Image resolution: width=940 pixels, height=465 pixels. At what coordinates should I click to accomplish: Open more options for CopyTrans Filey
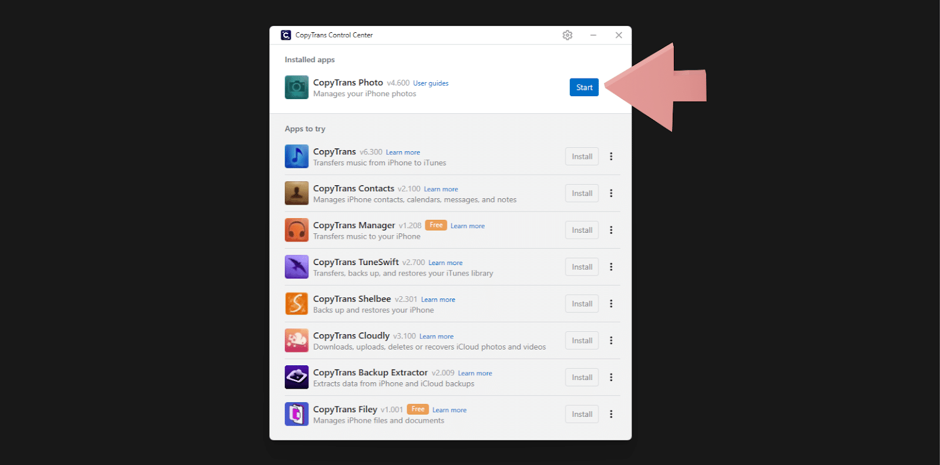click(611, 414)
